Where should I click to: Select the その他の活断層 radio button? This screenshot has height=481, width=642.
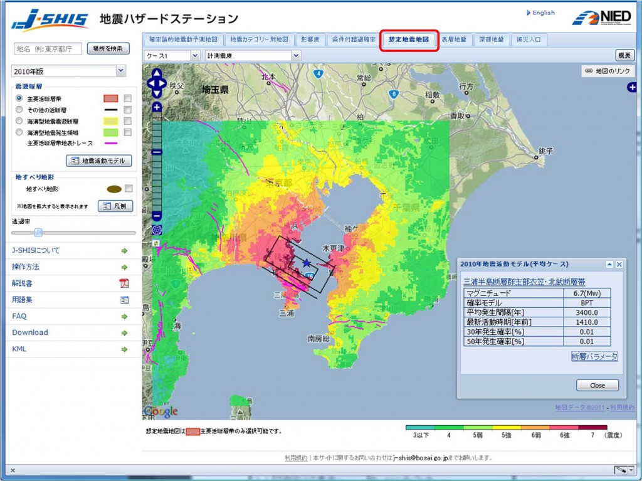[x=19, y=109]
